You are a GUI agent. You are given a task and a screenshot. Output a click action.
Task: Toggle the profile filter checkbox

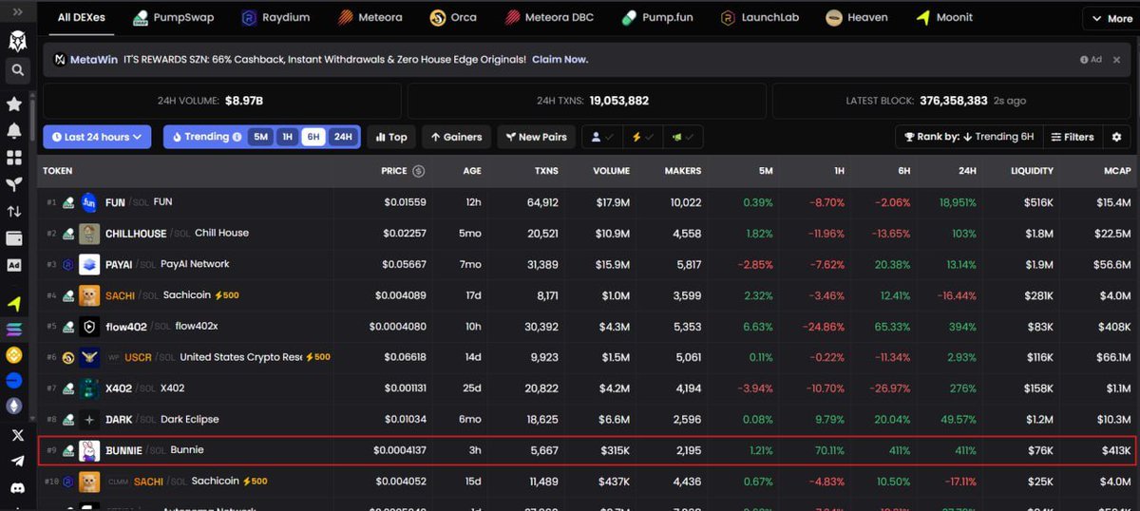click(601, 137)
